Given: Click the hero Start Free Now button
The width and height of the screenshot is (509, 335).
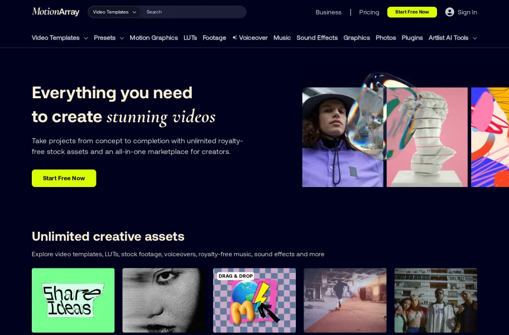Looking at the screenshot, I should [64, 178].
